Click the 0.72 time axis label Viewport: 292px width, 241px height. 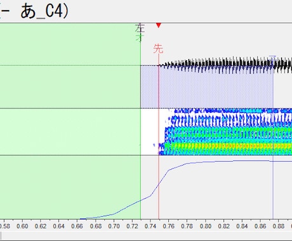(132, 226)
